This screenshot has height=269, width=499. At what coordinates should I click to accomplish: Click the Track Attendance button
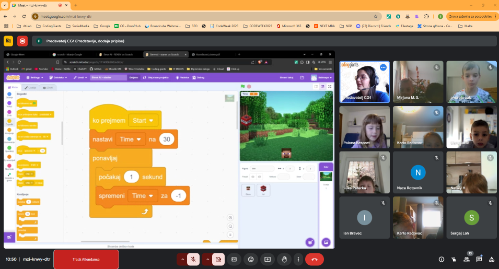(86, 259)
